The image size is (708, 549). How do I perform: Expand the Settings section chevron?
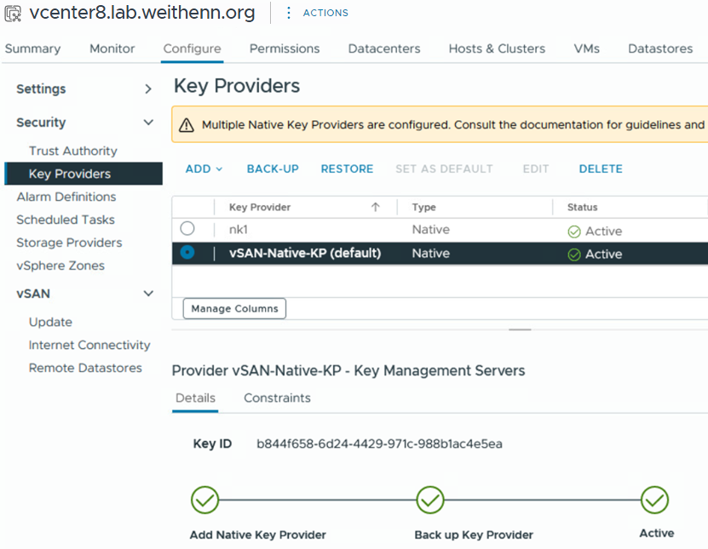coord(148,89)
